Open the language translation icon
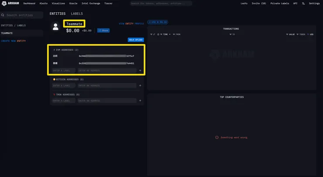The height and width of the screenshot is (177, 323). 303,3
